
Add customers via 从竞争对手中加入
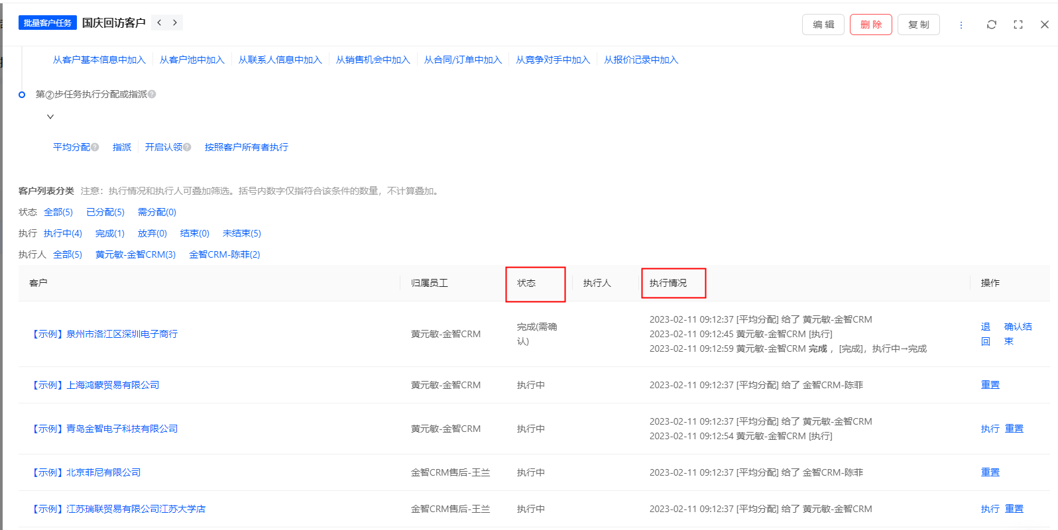[553, 60]
